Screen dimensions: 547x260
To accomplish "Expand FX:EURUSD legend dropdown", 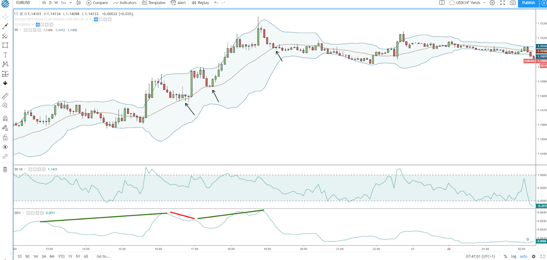I will 32,25.
